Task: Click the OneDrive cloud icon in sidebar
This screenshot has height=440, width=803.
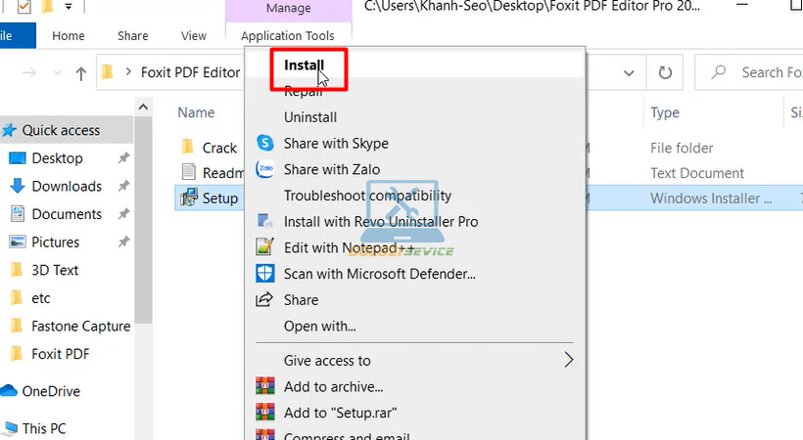Action: coord(10,391)
